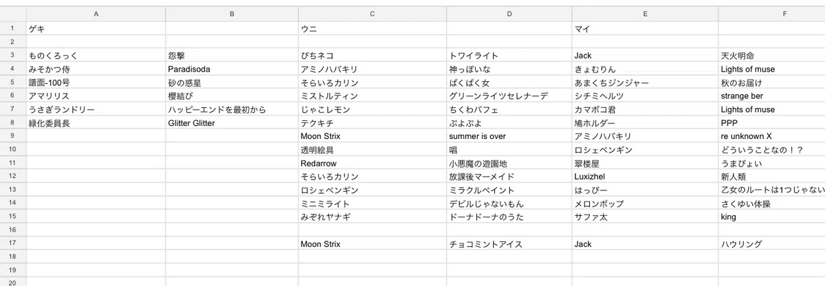Select the summer is over cell
Viewport: 825px width, 286px height.
(x=509, y=136)
